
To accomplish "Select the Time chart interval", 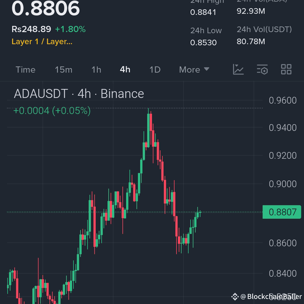I will click(25, 70).
